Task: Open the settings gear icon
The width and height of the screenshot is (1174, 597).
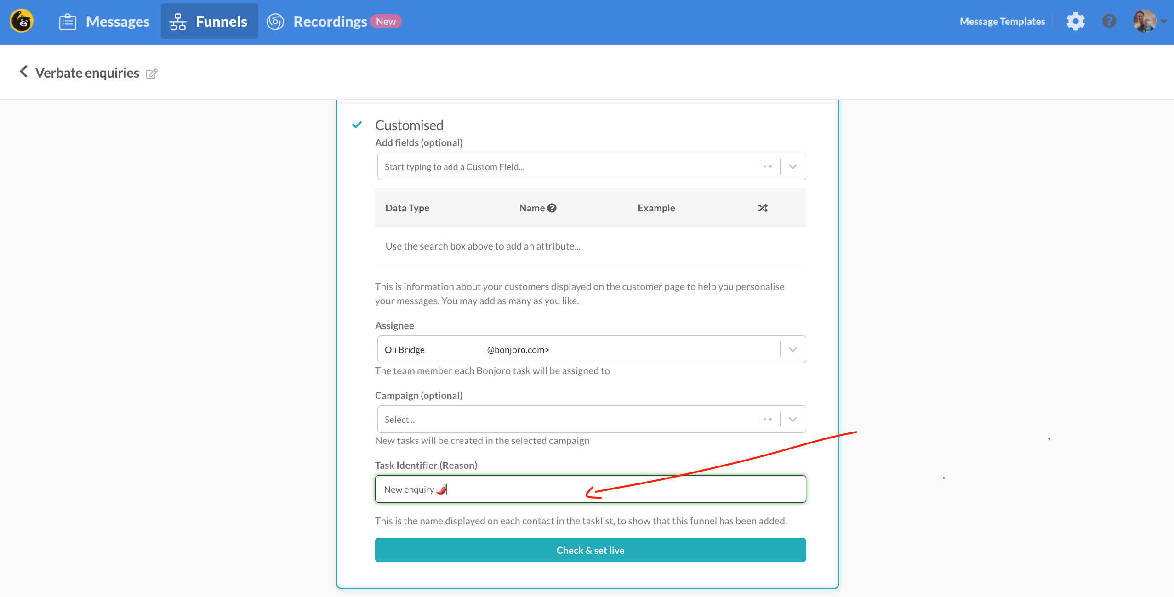Action: point(1076,22)
